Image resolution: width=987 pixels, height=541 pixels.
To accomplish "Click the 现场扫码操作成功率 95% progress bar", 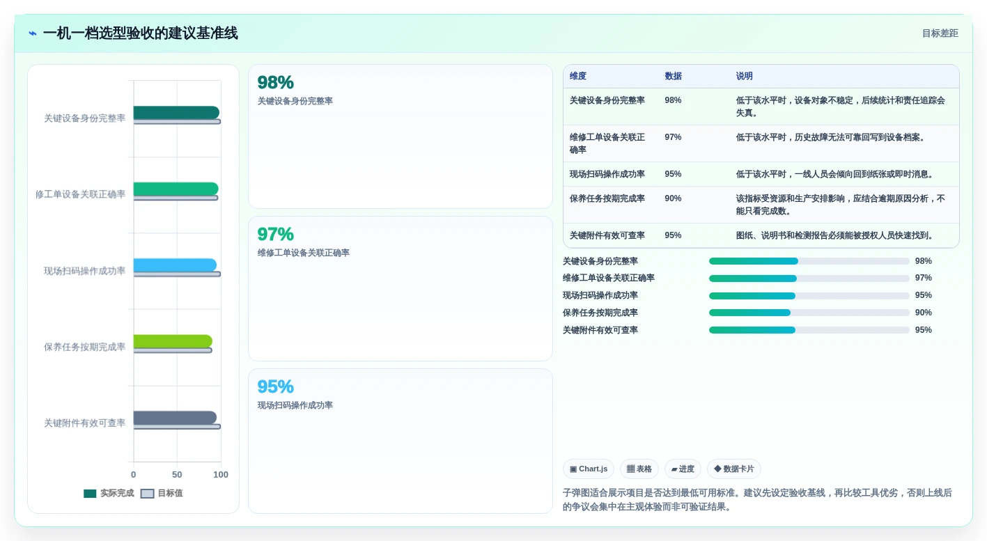I will pyautogui.click(x=809, y=295).
